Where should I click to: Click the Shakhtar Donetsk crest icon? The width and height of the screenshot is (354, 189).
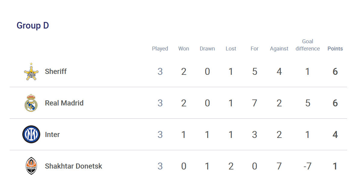[x=31, y=166]
